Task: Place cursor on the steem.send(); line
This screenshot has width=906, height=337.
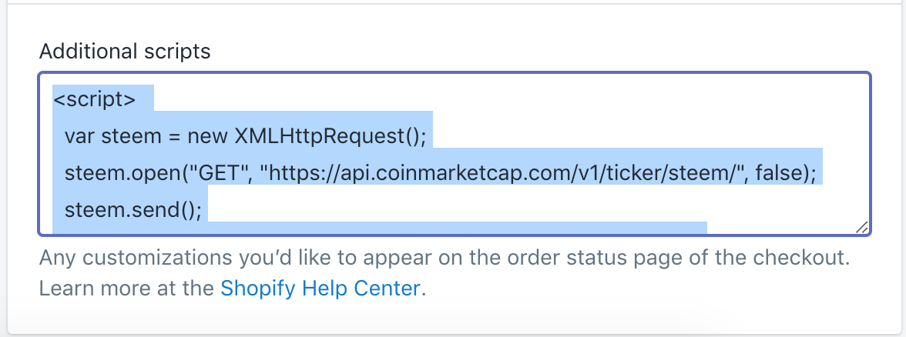Action: (x=133, y=209)
